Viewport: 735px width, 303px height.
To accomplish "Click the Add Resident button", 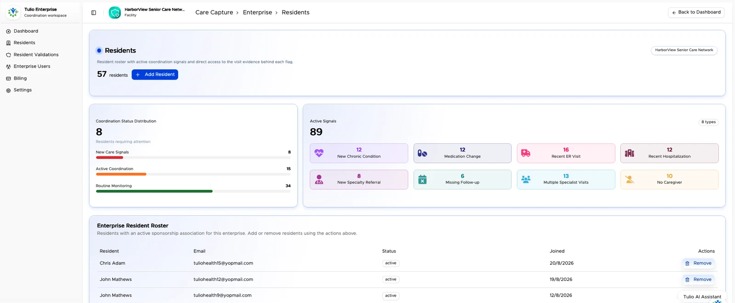I will click(x=155, y=74).
